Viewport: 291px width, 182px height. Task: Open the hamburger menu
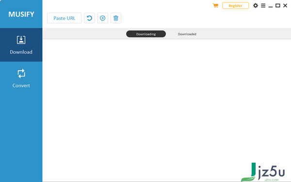(263, 5)
